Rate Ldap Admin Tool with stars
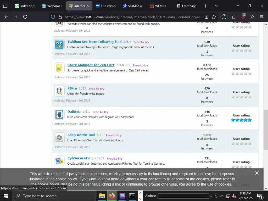268x201 pixels. point(241,144)
